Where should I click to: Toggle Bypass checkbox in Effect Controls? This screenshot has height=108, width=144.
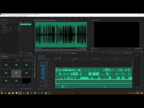10,28
